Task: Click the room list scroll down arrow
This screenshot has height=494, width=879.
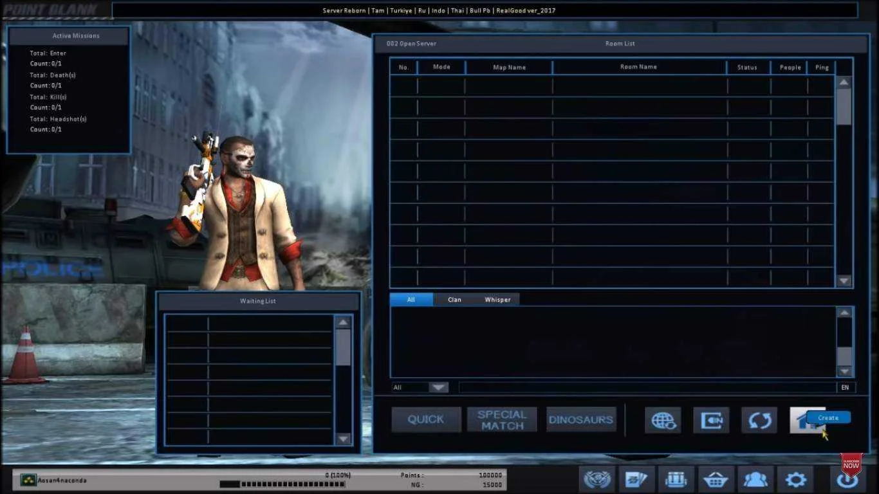Action: pos(844,280)
